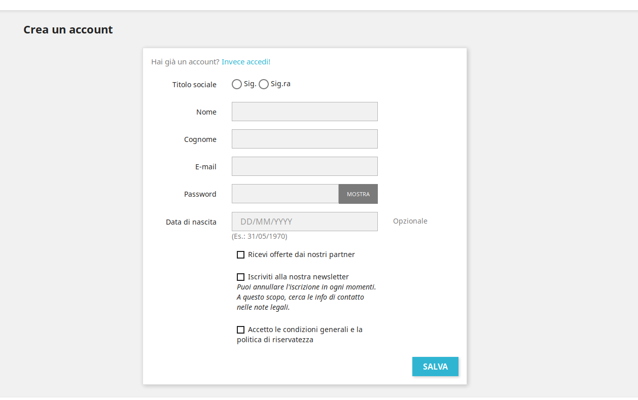This screenshot has height=400, width=638.
Task: Focus the E-mail input field
Action: [305, 166]
